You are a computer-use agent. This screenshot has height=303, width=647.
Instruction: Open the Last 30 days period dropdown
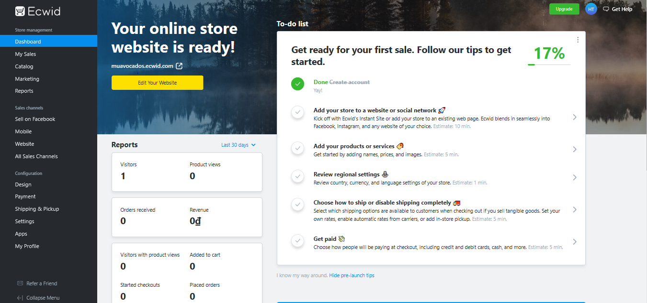[x=238, y=145]
